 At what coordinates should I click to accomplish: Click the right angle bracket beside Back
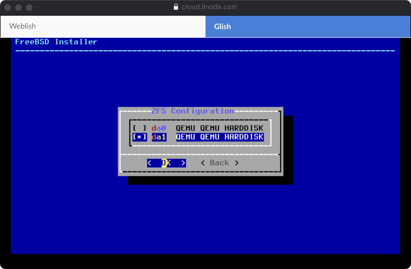coord(237,163)
